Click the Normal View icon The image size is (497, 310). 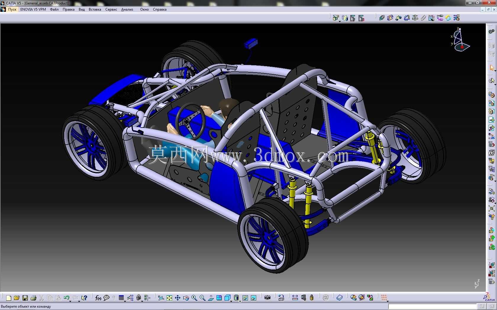coord(211,298)
